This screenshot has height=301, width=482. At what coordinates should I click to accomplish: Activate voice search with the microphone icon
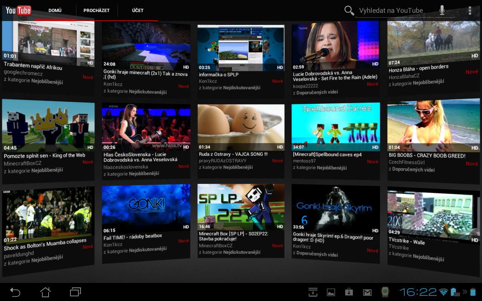(x=442, y=11)
